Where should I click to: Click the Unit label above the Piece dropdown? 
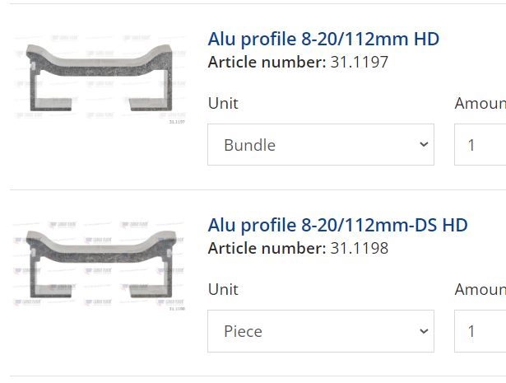[223, 289]
